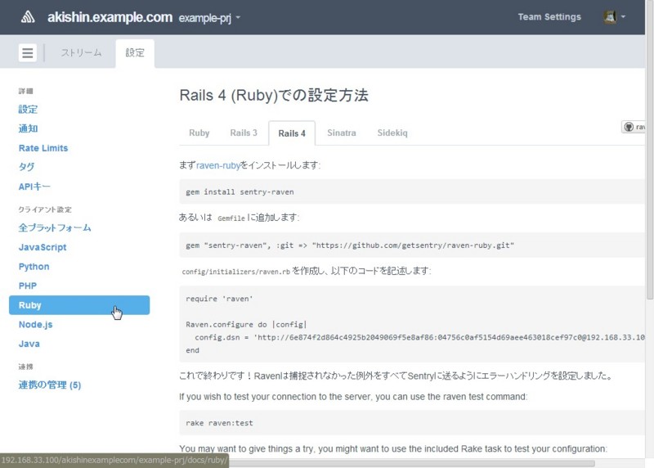Click the require 'raven' code line
654x468 pixels.
point(219,299)
